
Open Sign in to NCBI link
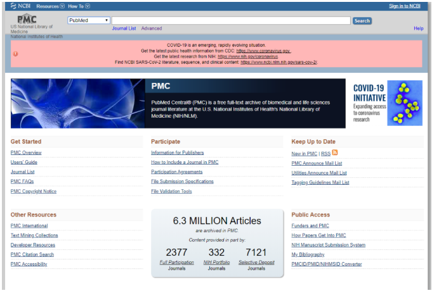[405, 6]
